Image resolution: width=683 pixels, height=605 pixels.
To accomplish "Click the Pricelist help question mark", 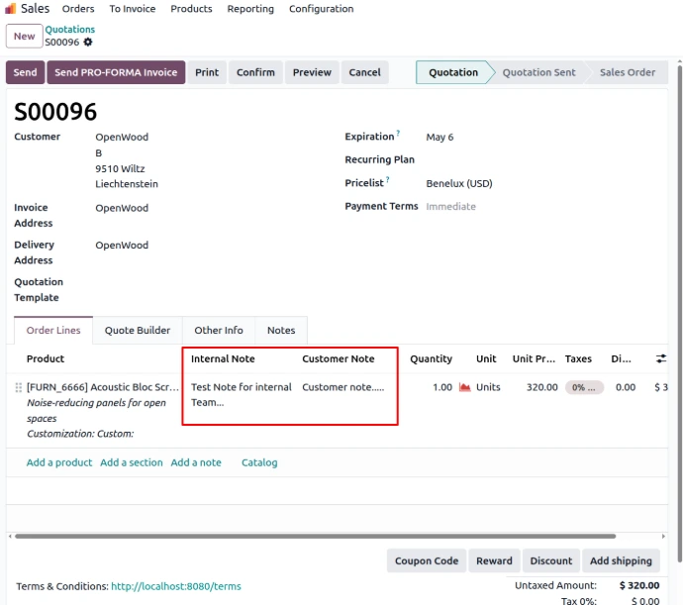I will (x=388, y=179).
